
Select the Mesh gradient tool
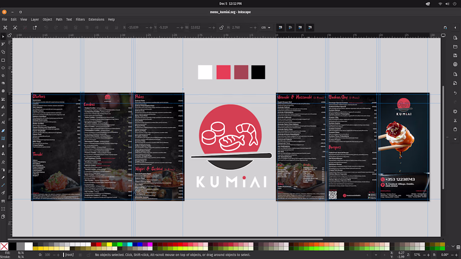point(3,138)
